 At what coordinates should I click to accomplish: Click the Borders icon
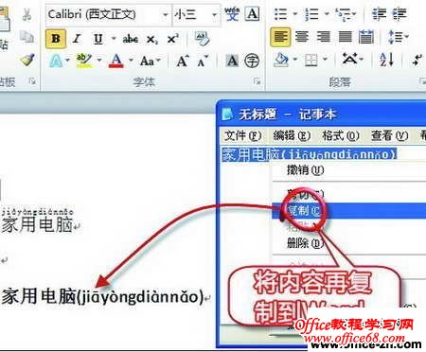[311, 60]
